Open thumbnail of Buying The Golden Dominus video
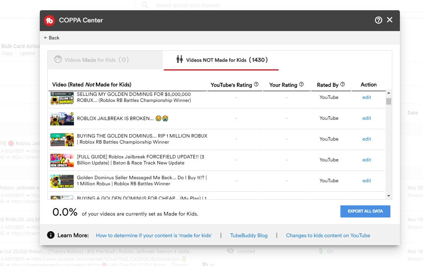Viewport: 423px width, 266px height. (x=62, y=139)
